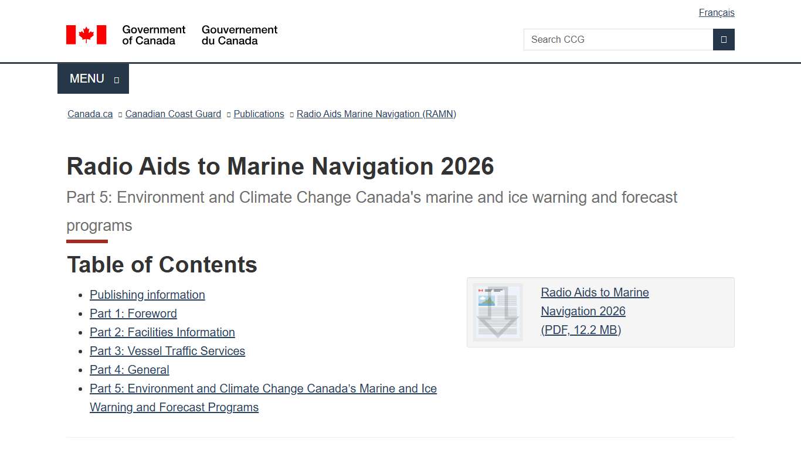Open the Publishing information link
The width and height of the screenshot is (801, 450).
click(147, 295)
